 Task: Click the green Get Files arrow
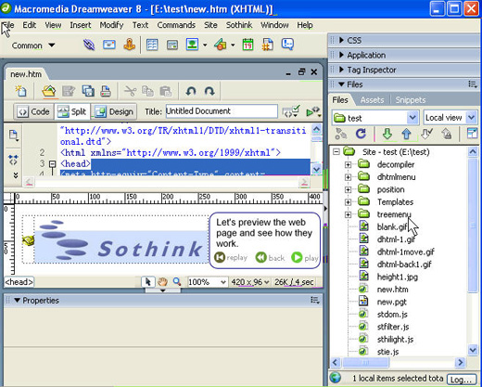(x=387, y=134)
